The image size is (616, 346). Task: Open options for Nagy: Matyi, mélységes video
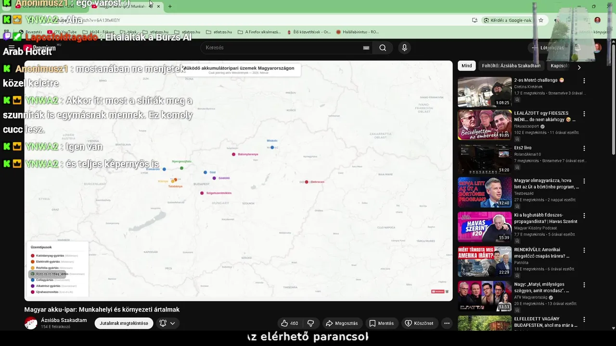coord(584,285)
